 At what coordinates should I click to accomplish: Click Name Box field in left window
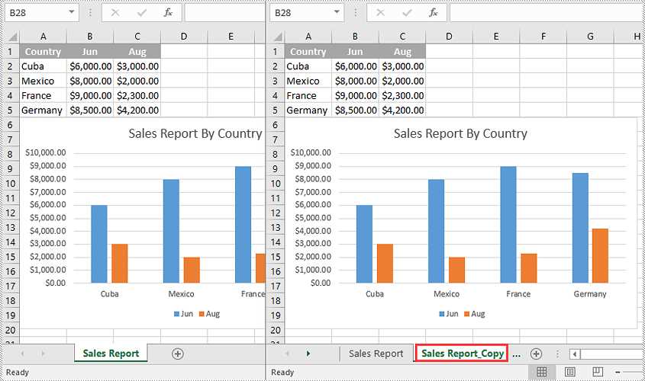36,13
